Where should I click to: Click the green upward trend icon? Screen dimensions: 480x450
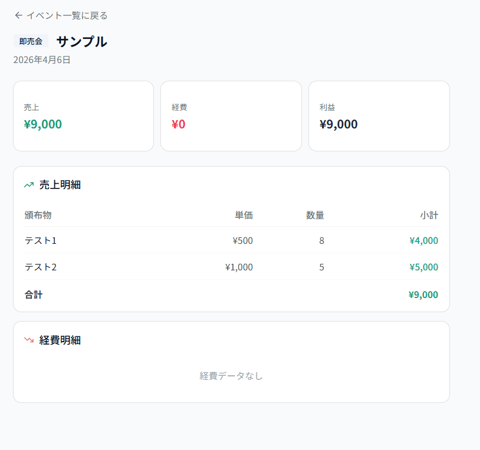pyautogui.click(x=29, y=185)
